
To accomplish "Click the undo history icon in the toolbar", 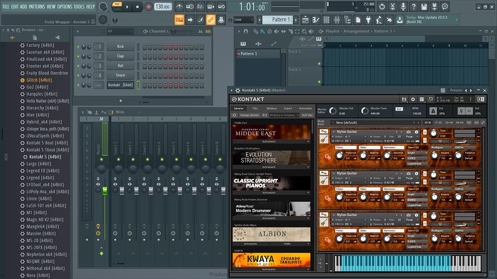I will click(382, 7).
